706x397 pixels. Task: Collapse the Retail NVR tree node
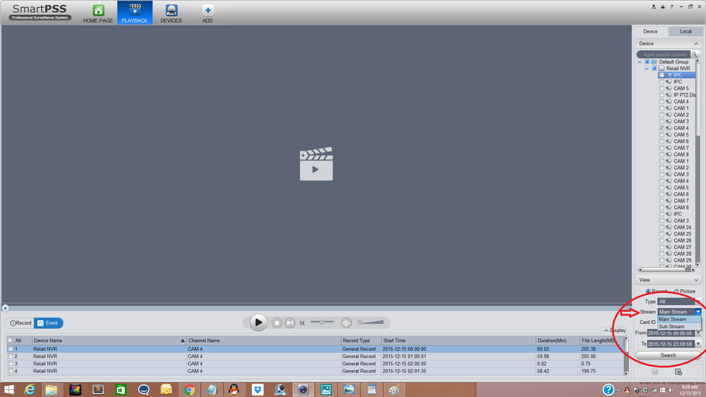click(646, 68)
